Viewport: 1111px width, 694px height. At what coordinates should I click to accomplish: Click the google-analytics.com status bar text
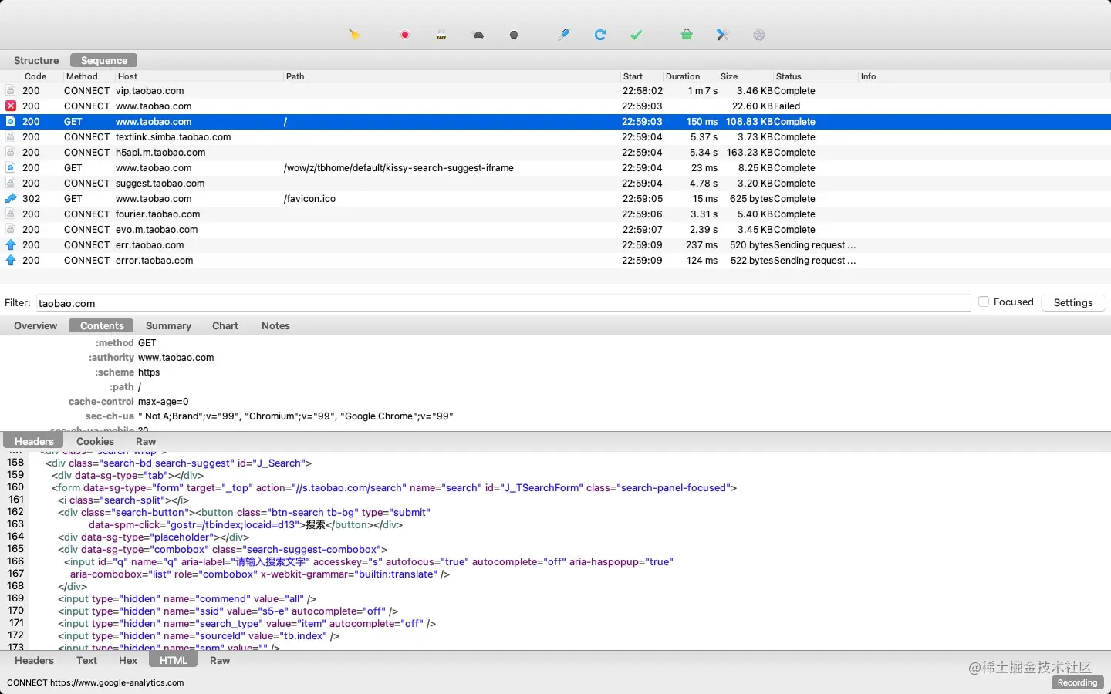[x=96, y=682]
